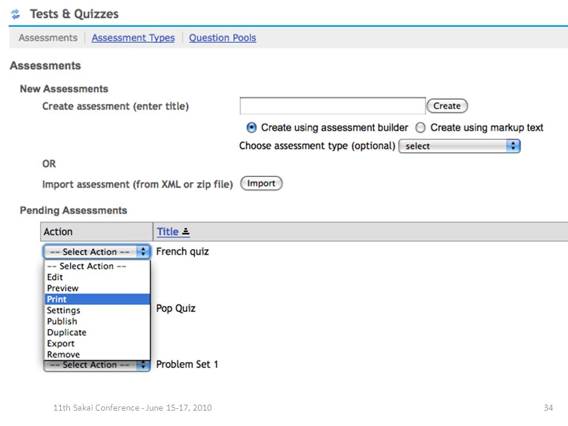
Task: Open the Question Pools link
Action: point(222,38)
